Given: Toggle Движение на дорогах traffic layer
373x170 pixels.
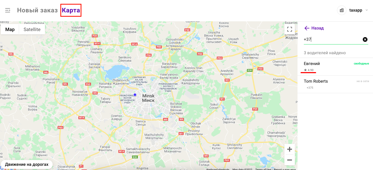Looking at the screenshot, I should [27, 164].
